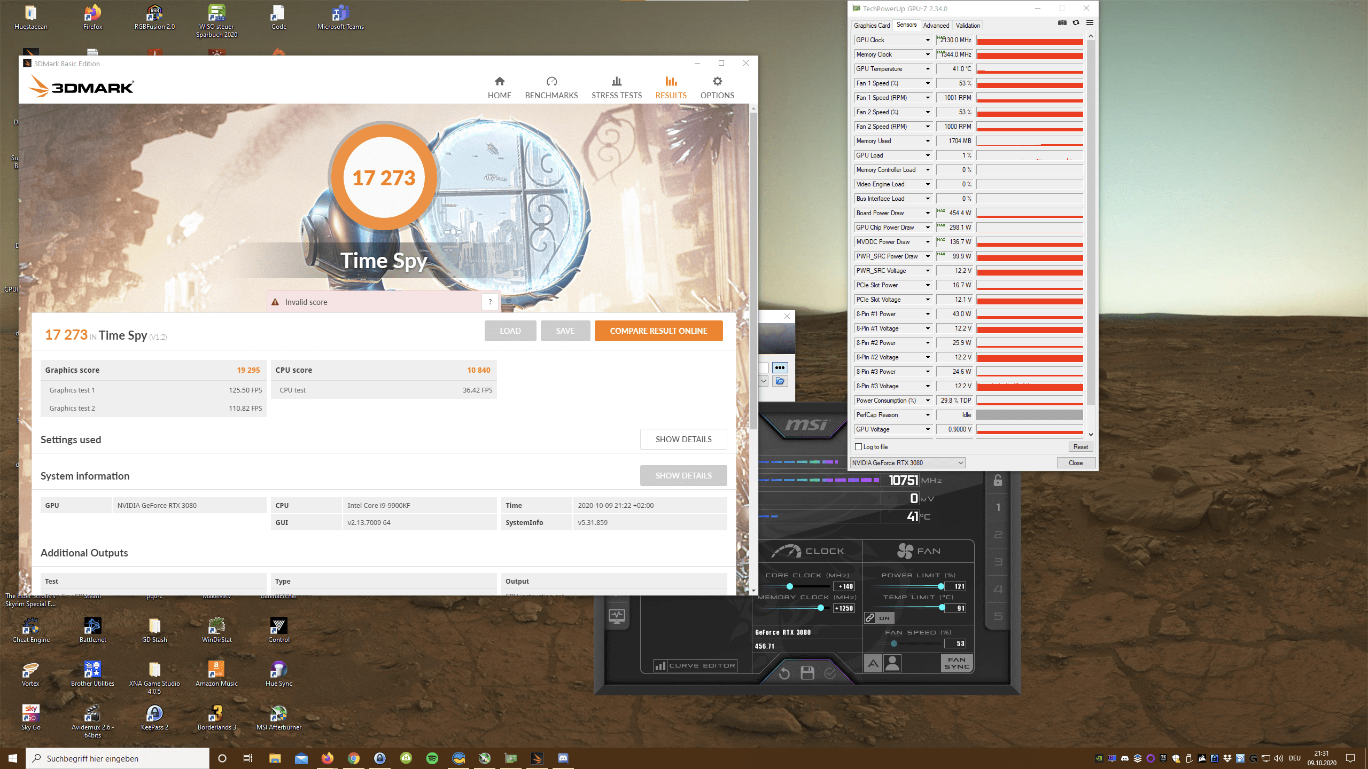Click the Close button in GPU-Z
Image resolution: width=1368 pixels, height=769 pixels.
[x=1076, y=463]
